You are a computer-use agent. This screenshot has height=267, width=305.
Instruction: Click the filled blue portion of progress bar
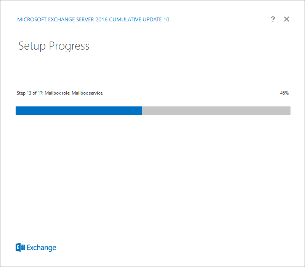click(x=79, y=111)
